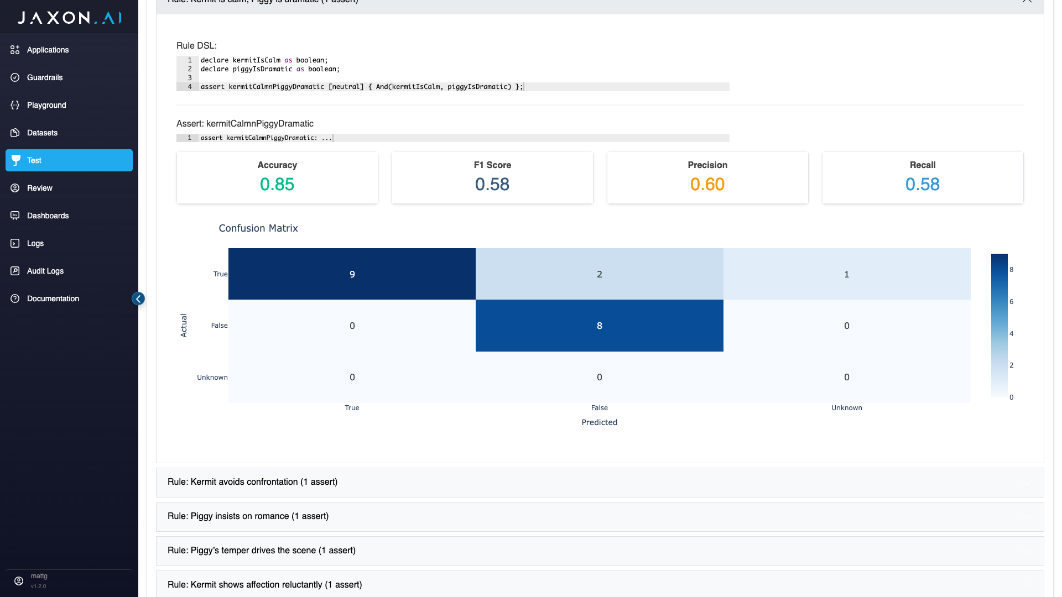Click the Logs terminal icon
This screenshot has height=597, width=1062.
pos(15,243)
